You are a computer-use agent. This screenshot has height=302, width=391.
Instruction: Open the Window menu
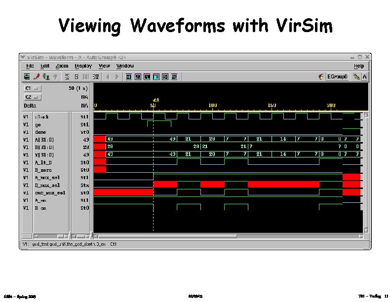point(125,66)
